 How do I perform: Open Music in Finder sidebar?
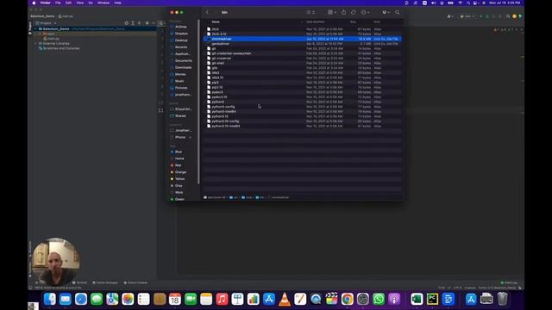pyautogui.click(x=179, y=81)
